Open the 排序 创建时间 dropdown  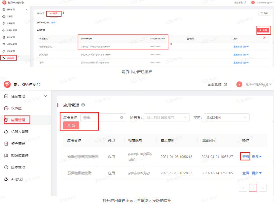click(x=226, y=117)
